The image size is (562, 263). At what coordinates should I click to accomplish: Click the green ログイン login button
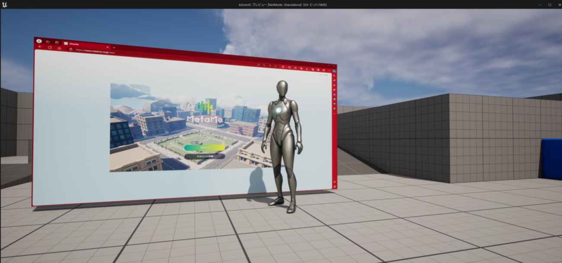[x=204, y=148]
